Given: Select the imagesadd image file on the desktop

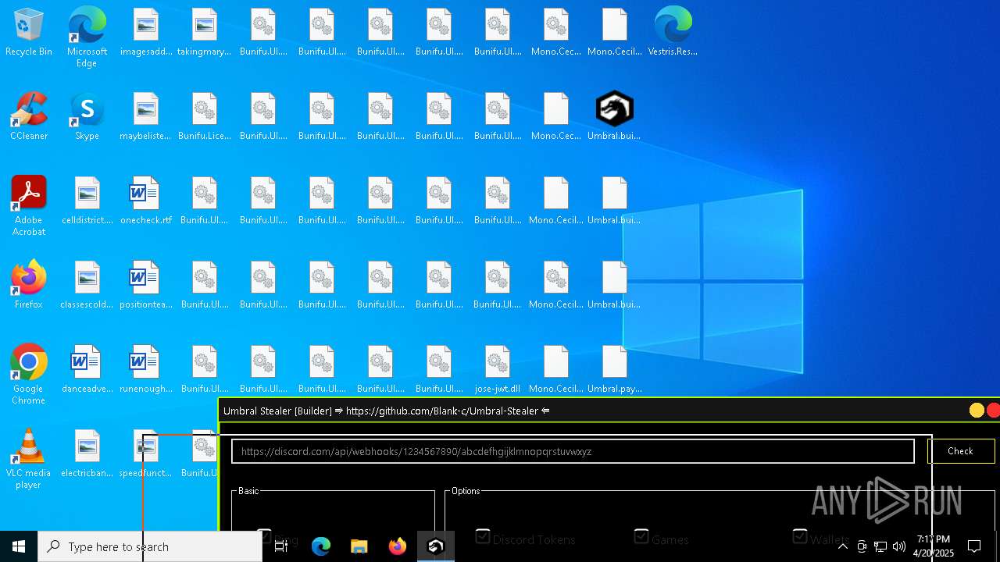Looking at the screenshot, I should coord(146,33).
